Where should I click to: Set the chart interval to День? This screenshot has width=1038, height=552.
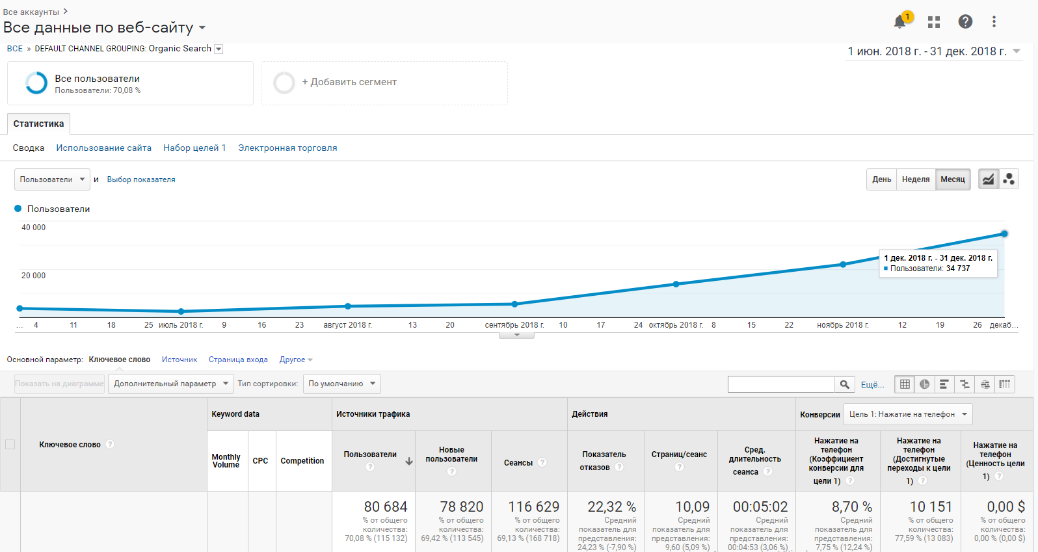coord(881,179)
